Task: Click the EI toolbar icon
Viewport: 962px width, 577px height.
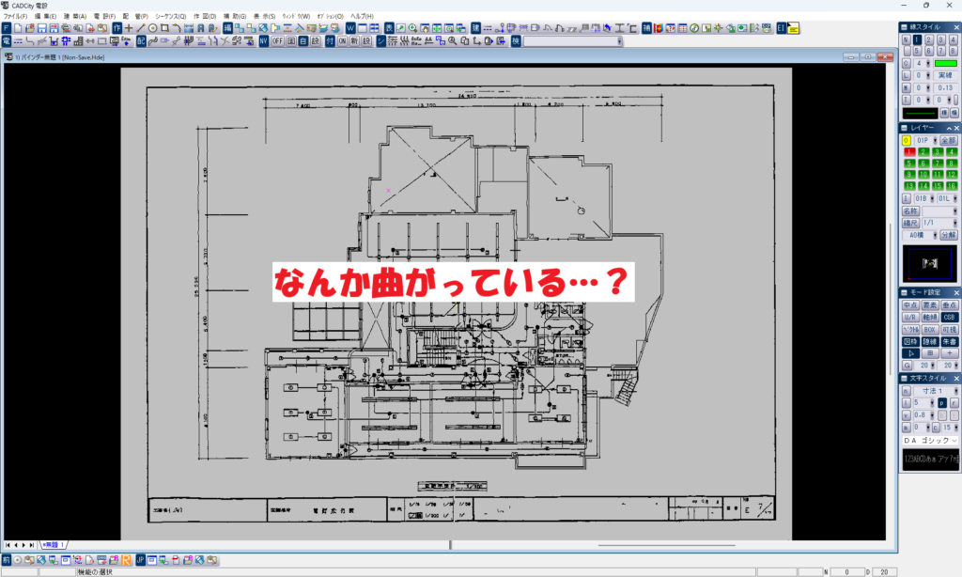Action: click(x=781, y=28)
